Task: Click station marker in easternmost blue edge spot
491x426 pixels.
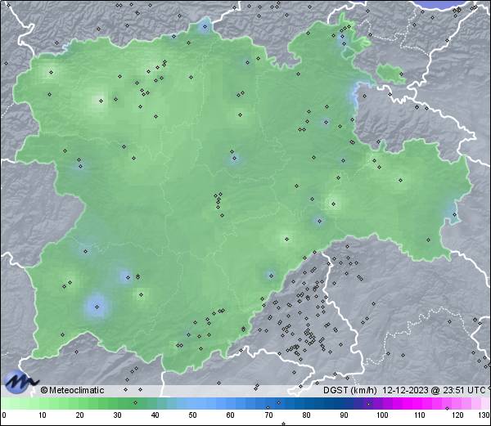Action: pos(455,214)
